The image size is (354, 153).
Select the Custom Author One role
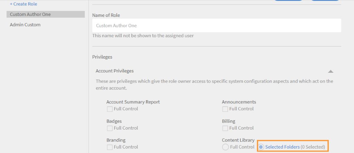click(30, 14)
